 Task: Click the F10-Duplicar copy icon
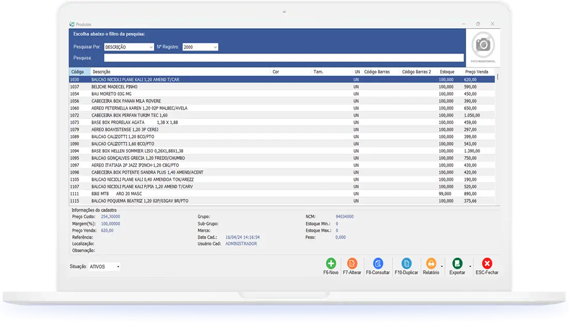pyautogui.click(x=406, y=264)
